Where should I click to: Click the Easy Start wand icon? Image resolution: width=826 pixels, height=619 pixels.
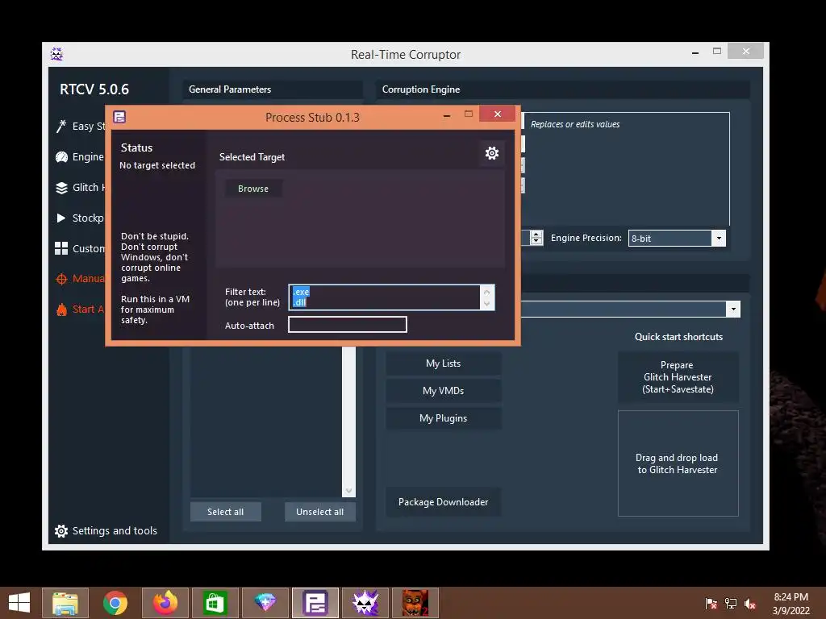(x=61, y=127)
